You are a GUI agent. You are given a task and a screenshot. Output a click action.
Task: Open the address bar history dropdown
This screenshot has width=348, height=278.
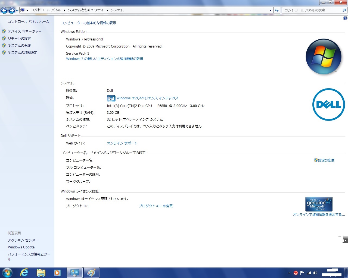[271, 10]
